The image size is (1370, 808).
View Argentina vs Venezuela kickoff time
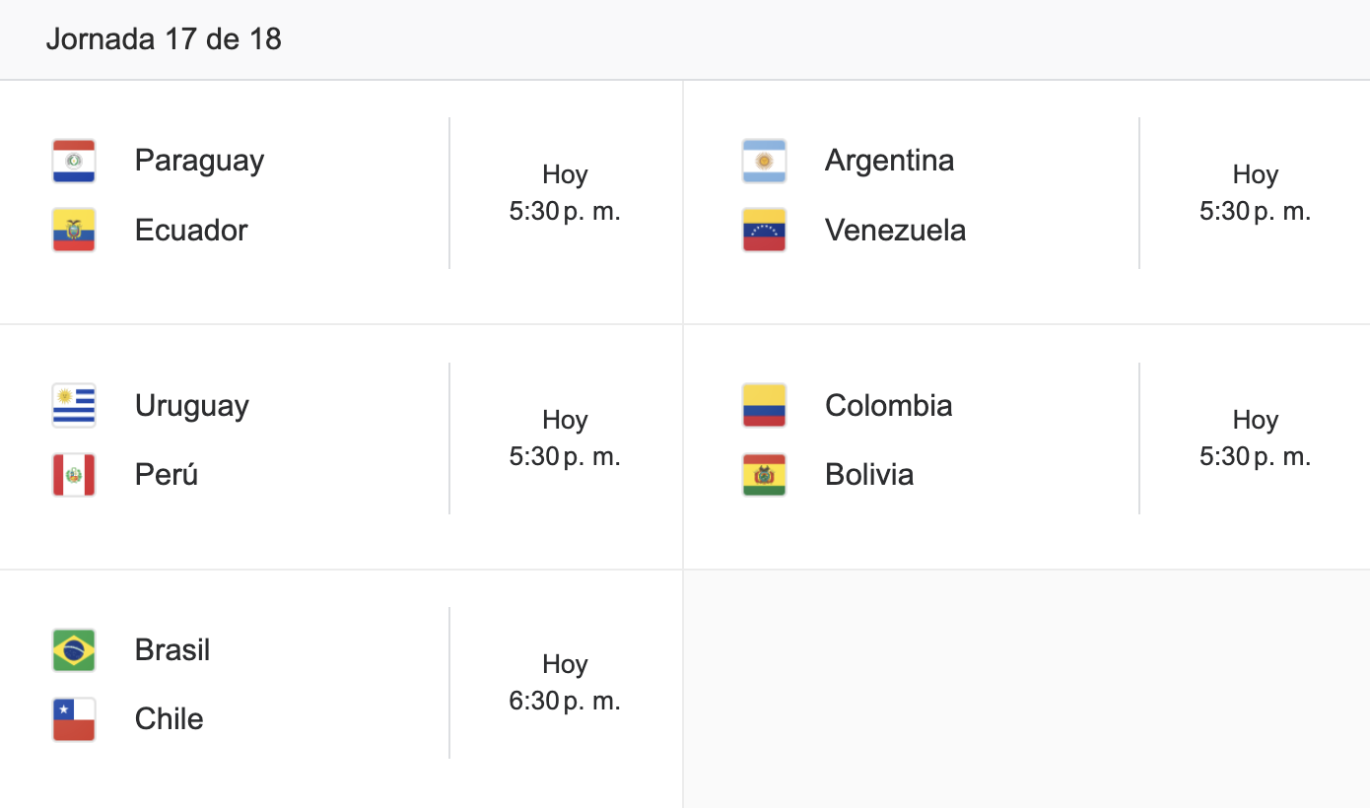click(1255, 193)
